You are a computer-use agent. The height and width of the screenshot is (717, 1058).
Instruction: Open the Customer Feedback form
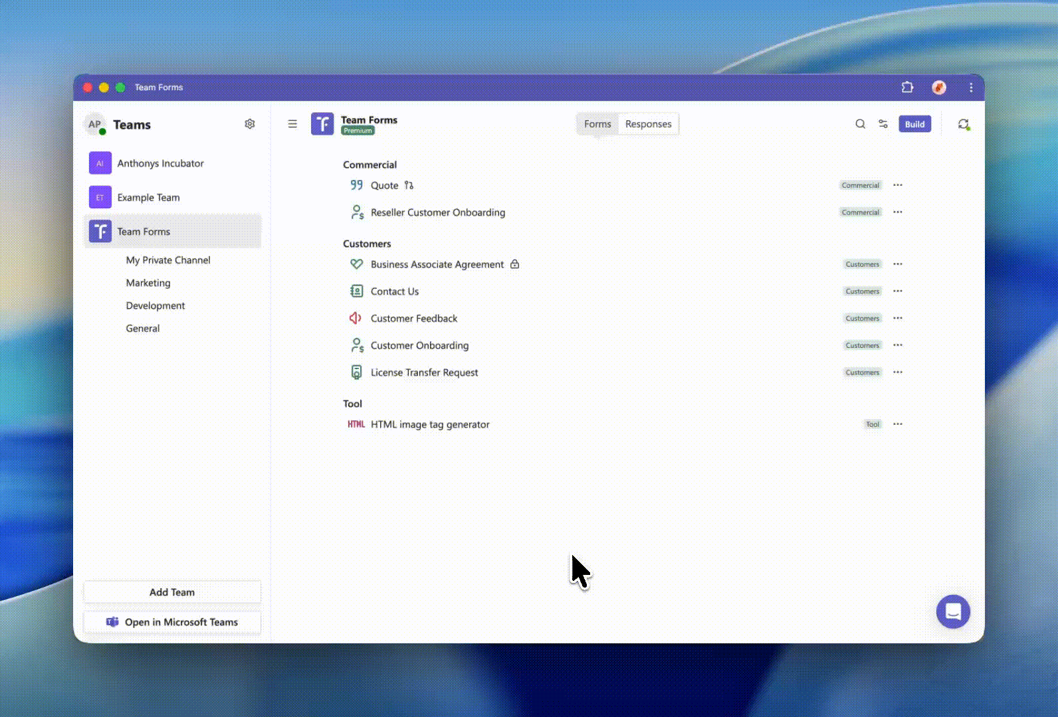(414, 319)
